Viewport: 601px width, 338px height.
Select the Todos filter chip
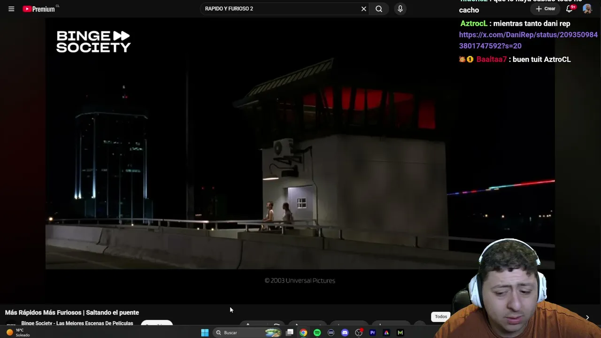(x=441, y=316)
